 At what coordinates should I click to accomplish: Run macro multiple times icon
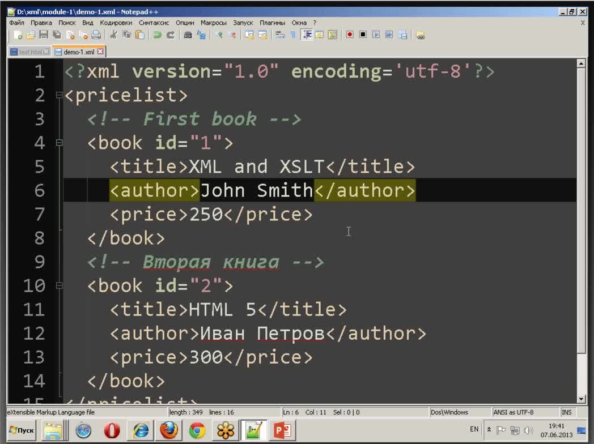click(x=389, y=35)
